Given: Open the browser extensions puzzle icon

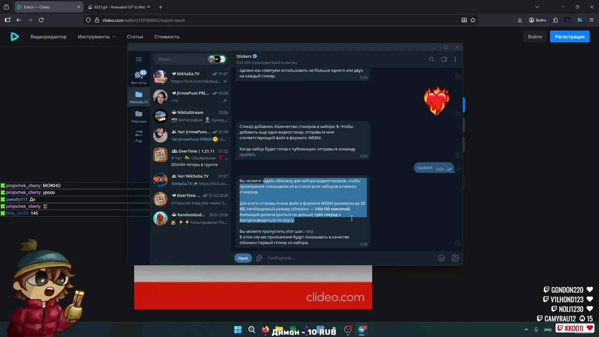Looking at the screenshot, I should point(555,20).
